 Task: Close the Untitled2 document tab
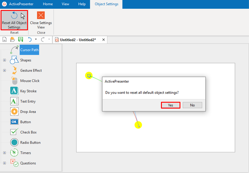[103, 40]
